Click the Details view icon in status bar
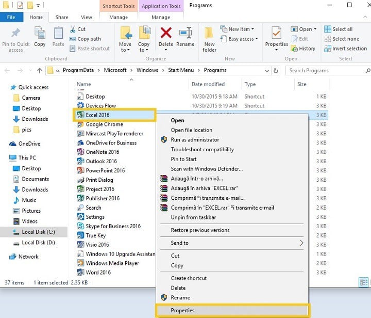371x318 pixels. [x=363, y=282]
